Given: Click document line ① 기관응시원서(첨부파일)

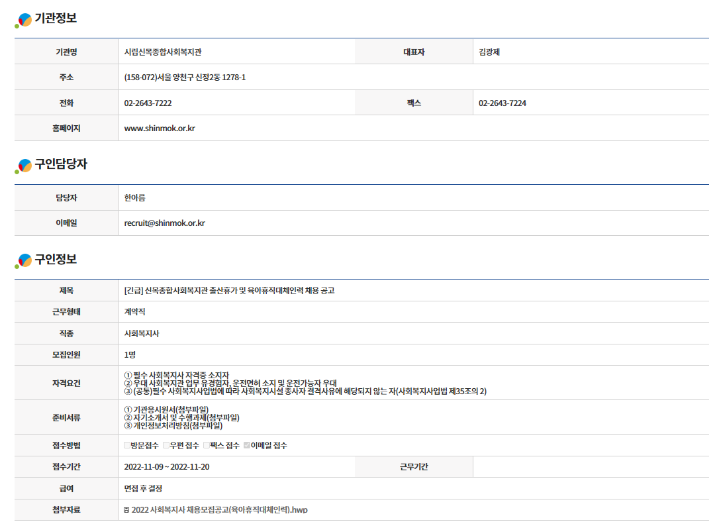Looking at the screenshot, I should click(166, 409).
